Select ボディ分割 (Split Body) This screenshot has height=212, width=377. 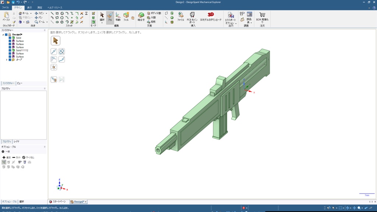154,13
